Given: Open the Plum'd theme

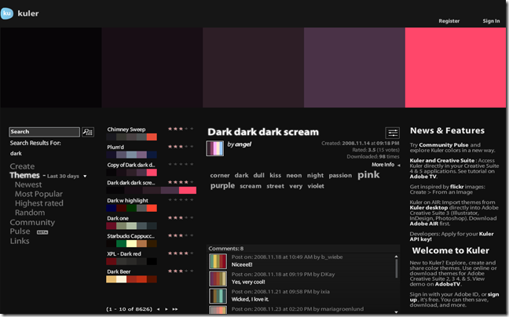Looking at the screenshot, I should pyautogui.click(x=115, y=148).
